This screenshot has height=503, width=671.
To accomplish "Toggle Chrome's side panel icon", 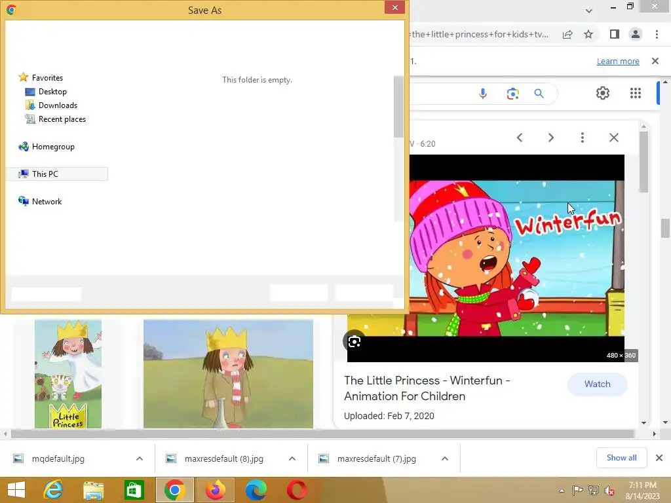I will click(614, 34).
